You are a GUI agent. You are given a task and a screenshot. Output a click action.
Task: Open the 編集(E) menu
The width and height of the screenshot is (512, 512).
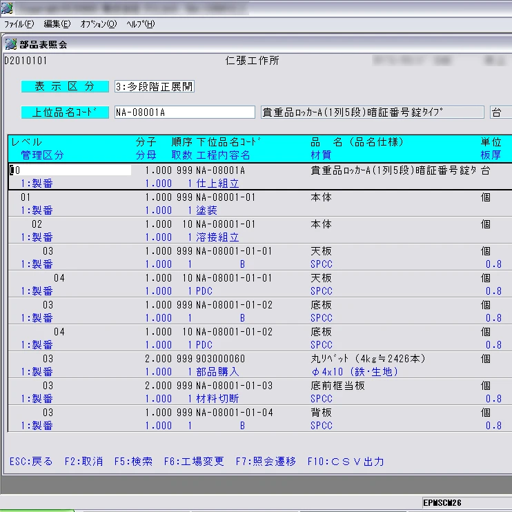[x=57, y=24]
